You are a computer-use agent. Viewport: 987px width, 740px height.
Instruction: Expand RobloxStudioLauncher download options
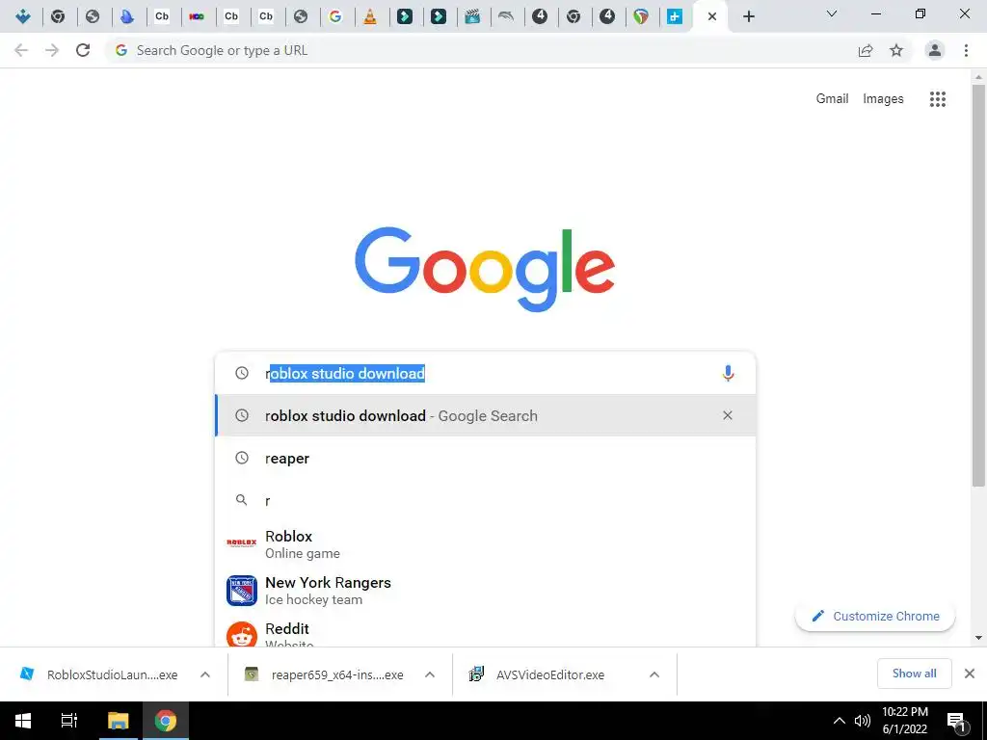(205, 674)
